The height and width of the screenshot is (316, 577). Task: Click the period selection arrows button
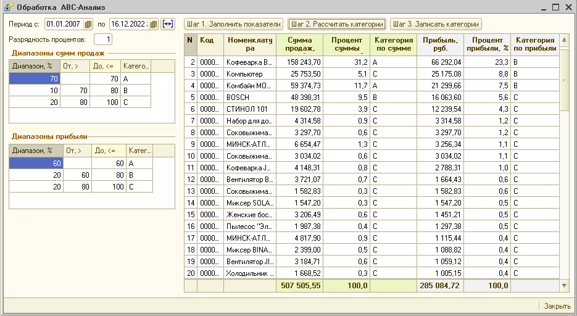[167, 24]
